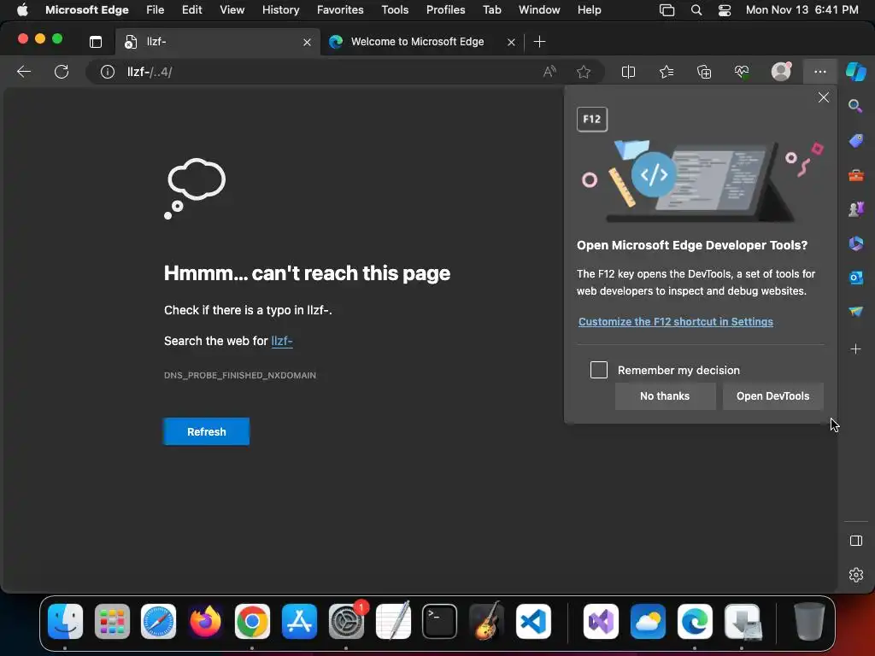This screenshot has width=875, height=656.
Task: Click No thanks in DevTools prompt
Action: [665, 396]
